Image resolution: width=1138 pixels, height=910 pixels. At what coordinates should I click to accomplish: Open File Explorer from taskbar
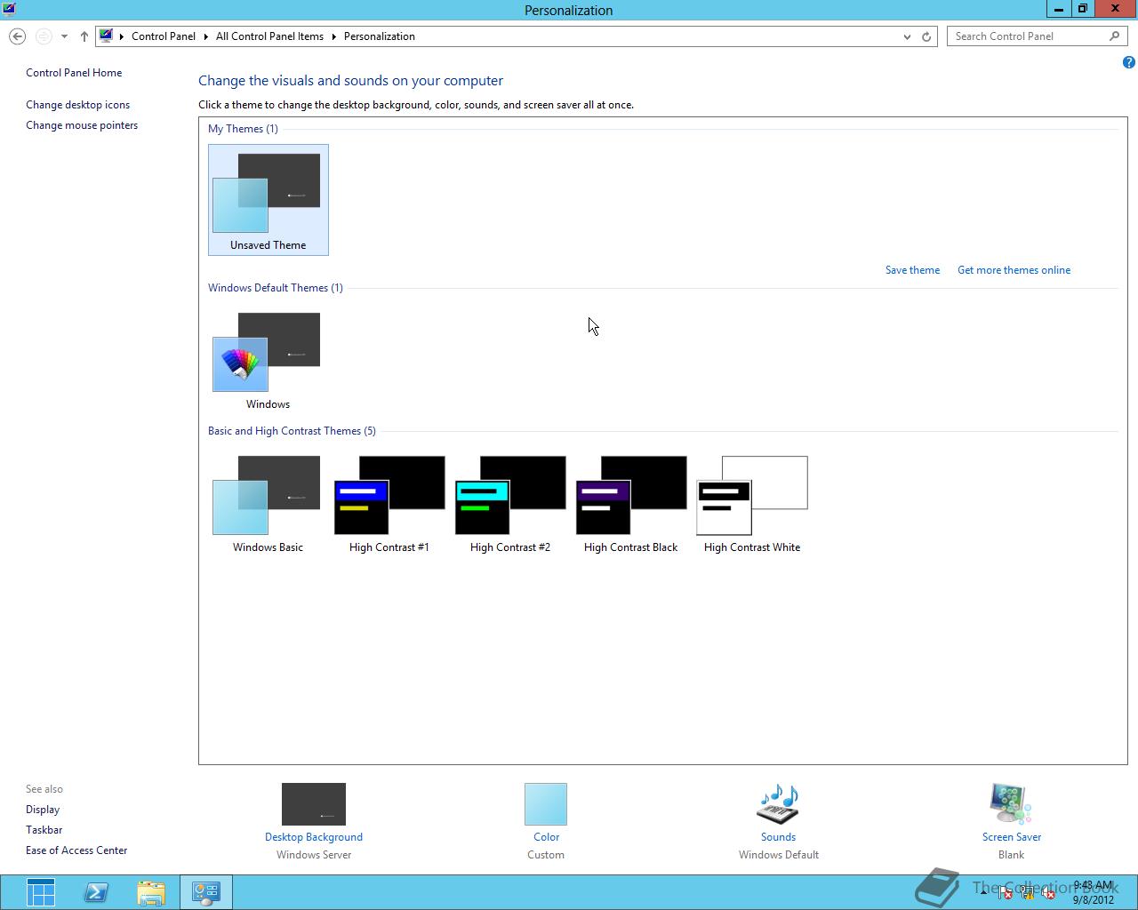(x=151, y=892)
